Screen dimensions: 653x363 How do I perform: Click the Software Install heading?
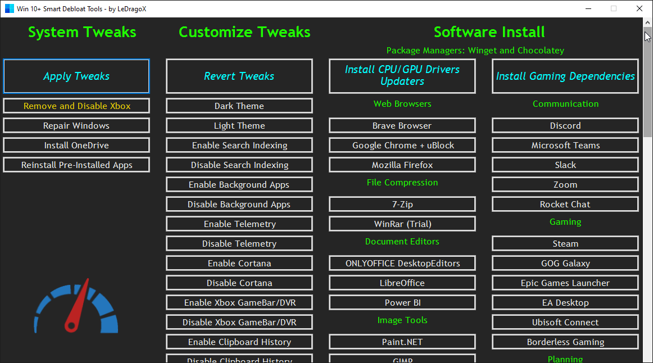click(489, 32)
